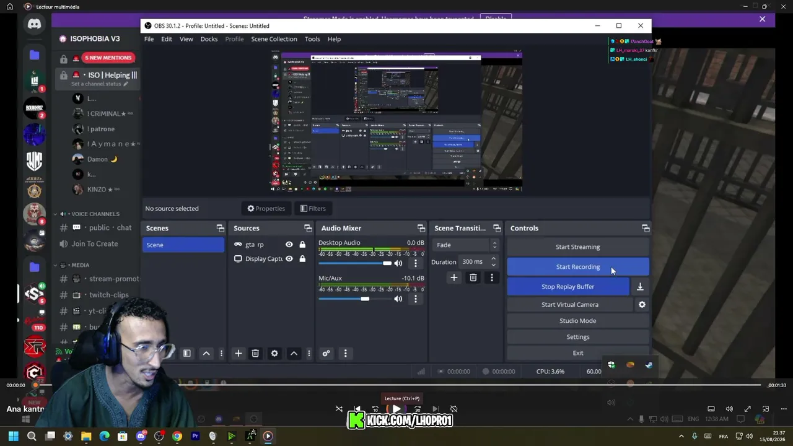
Task: Open the Fade transition dropdown
Action: click(x=465, y=245)
